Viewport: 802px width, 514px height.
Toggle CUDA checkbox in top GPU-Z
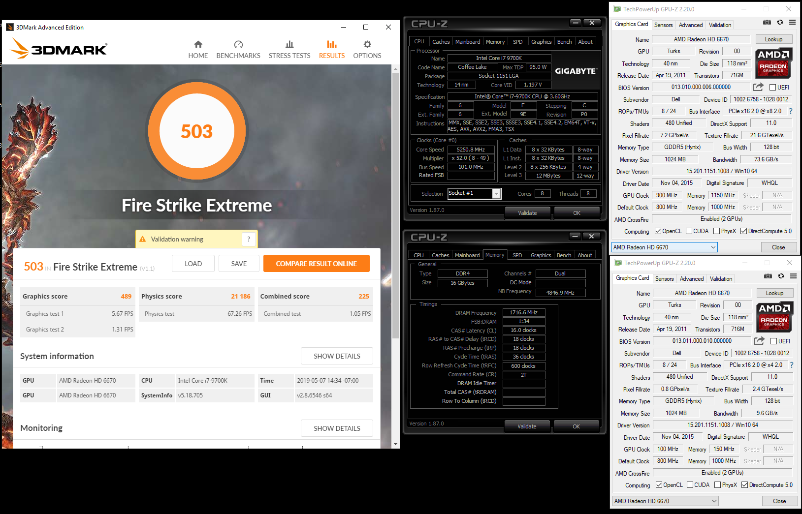[x=689, y=231]
